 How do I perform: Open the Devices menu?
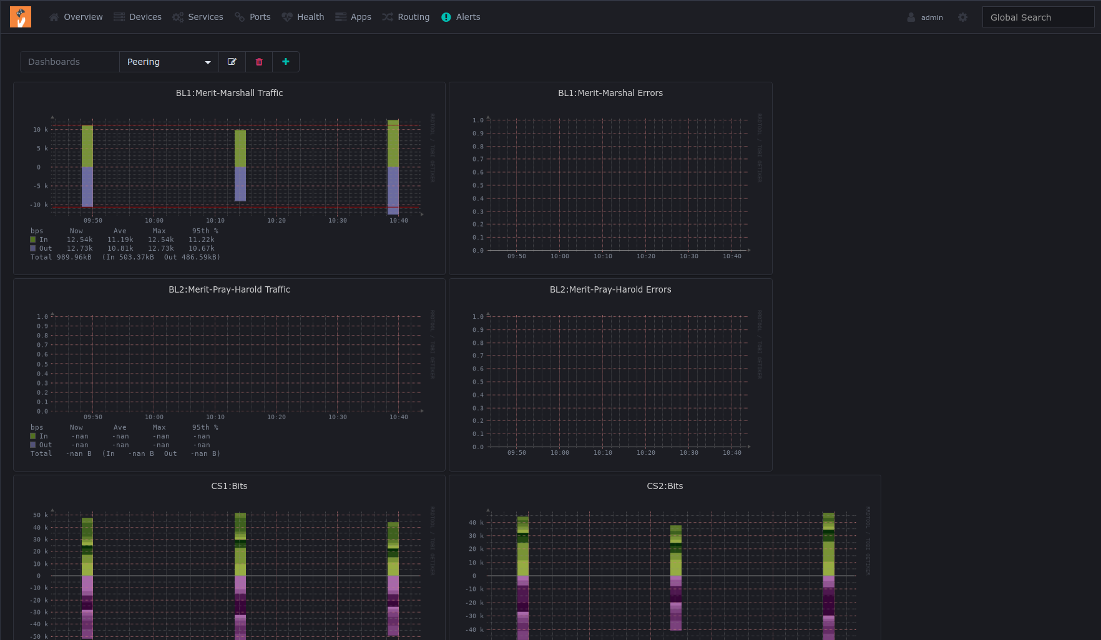(138, 17)
